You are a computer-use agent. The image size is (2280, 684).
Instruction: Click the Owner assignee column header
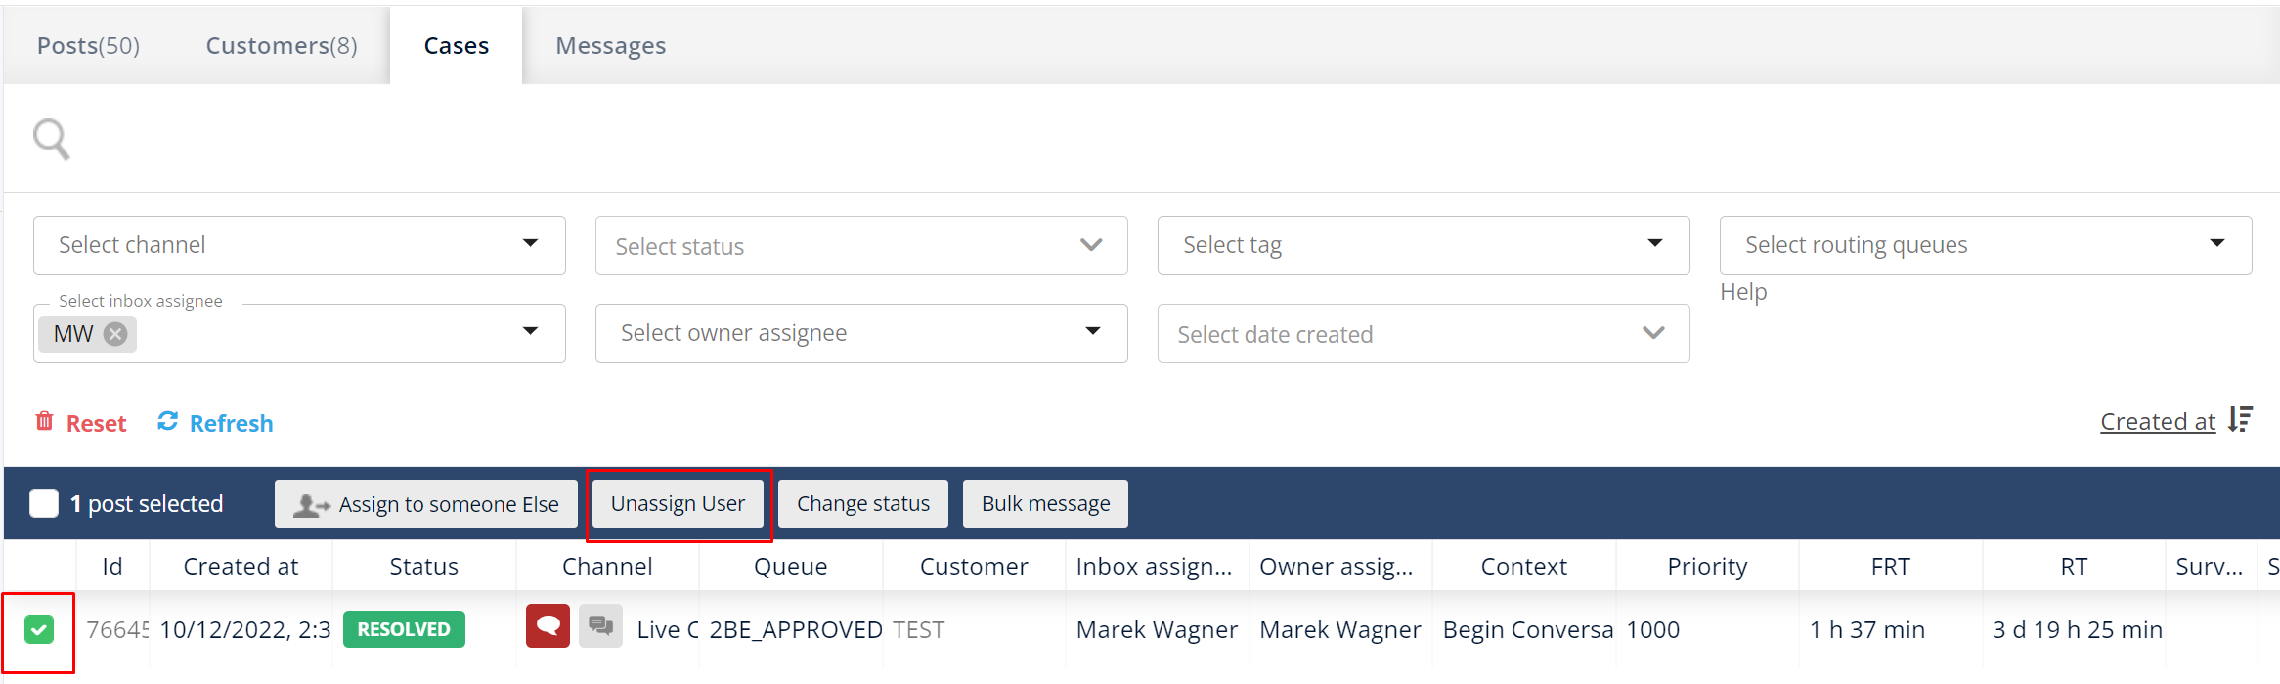1340,567
